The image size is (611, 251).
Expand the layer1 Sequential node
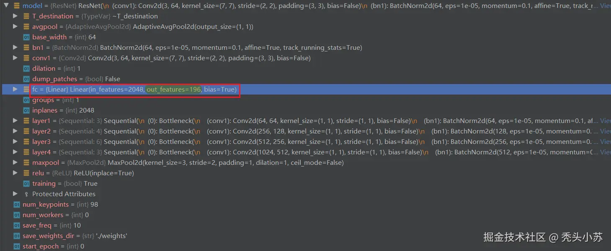coord(15,120)
